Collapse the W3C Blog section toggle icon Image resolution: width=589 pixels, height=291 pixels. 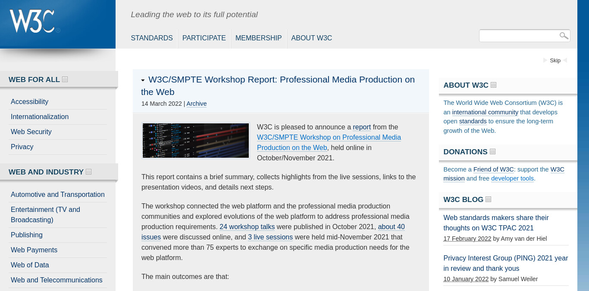pyautogui.click(x=489, y=199)
